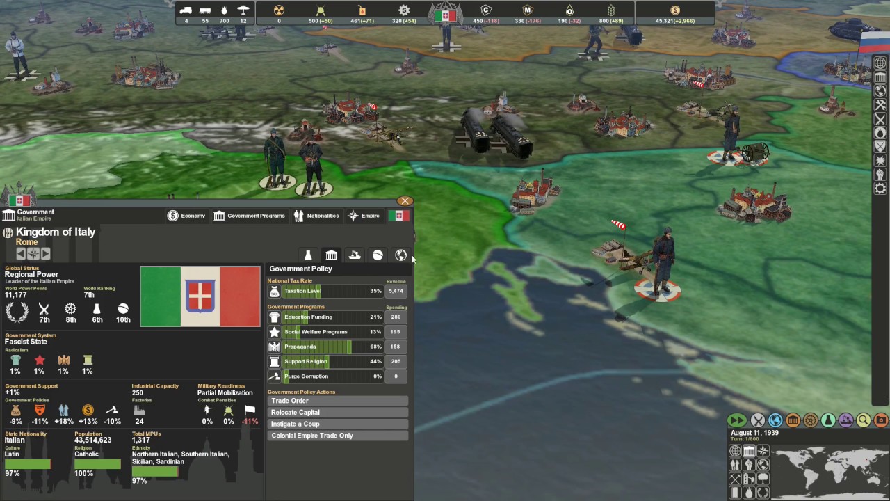Go to next nation with right arrow
The height and width of the screenshot is (501, 890).
click(45, 254)
